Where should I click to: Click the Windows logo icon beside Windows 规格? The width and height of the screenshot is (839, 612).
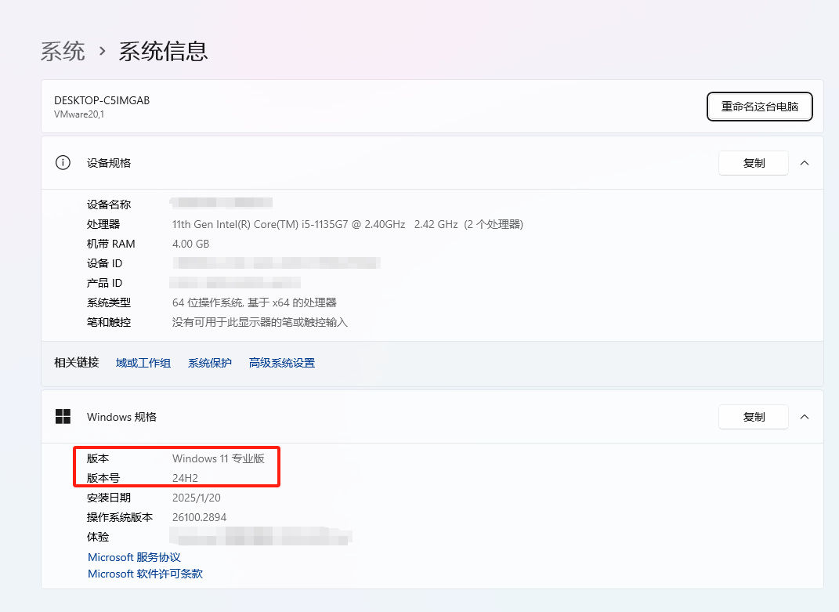pyautogui.click(x=63, y=417)
